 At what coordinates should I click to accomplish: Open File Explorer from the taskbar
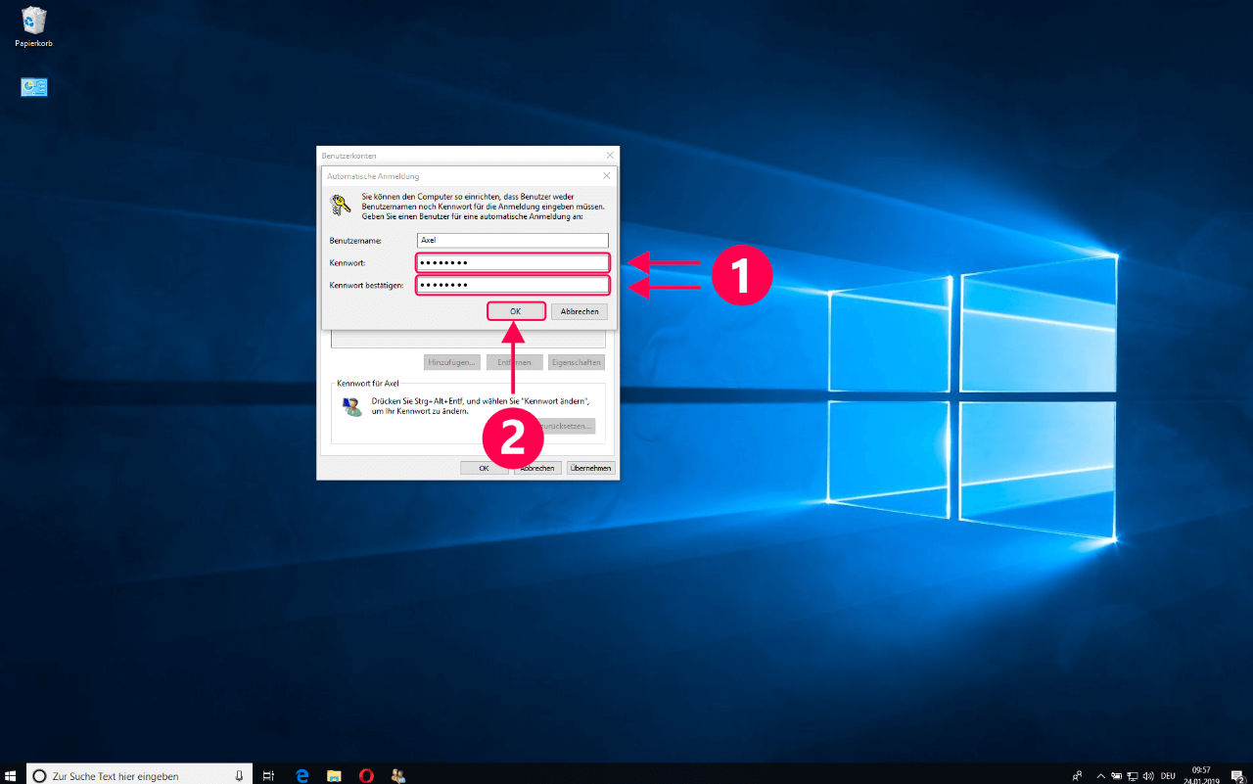coord(334,776)
